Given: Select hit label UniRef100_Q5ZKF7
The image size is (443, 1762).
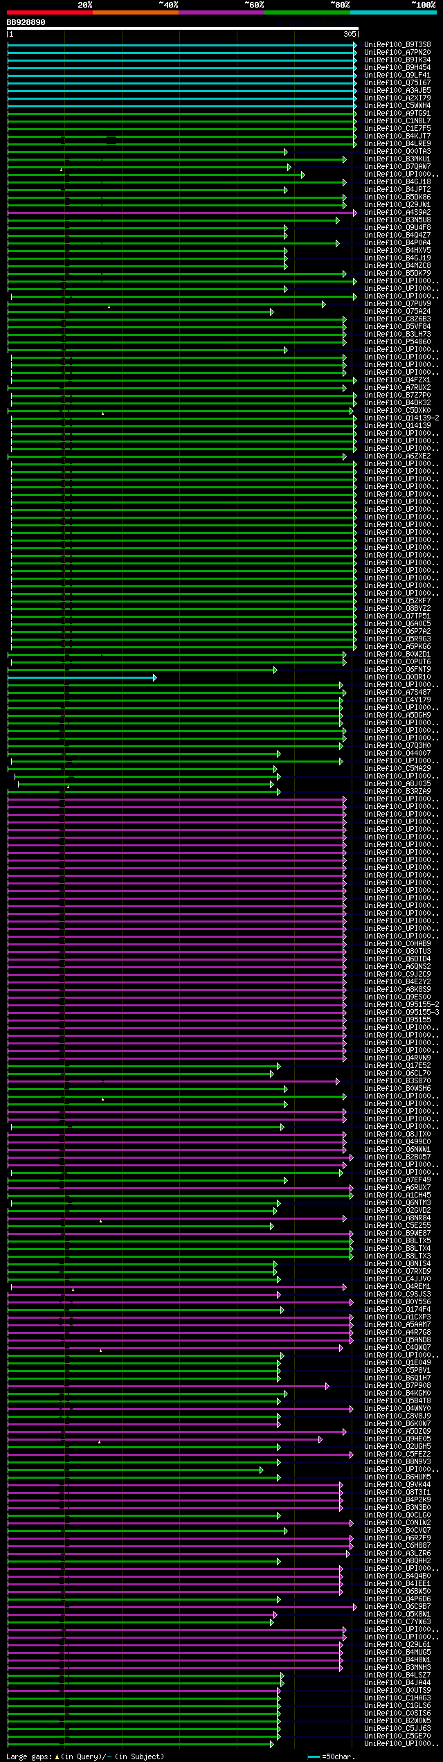Looking at the screenshot, I should (x=397, y=601).
